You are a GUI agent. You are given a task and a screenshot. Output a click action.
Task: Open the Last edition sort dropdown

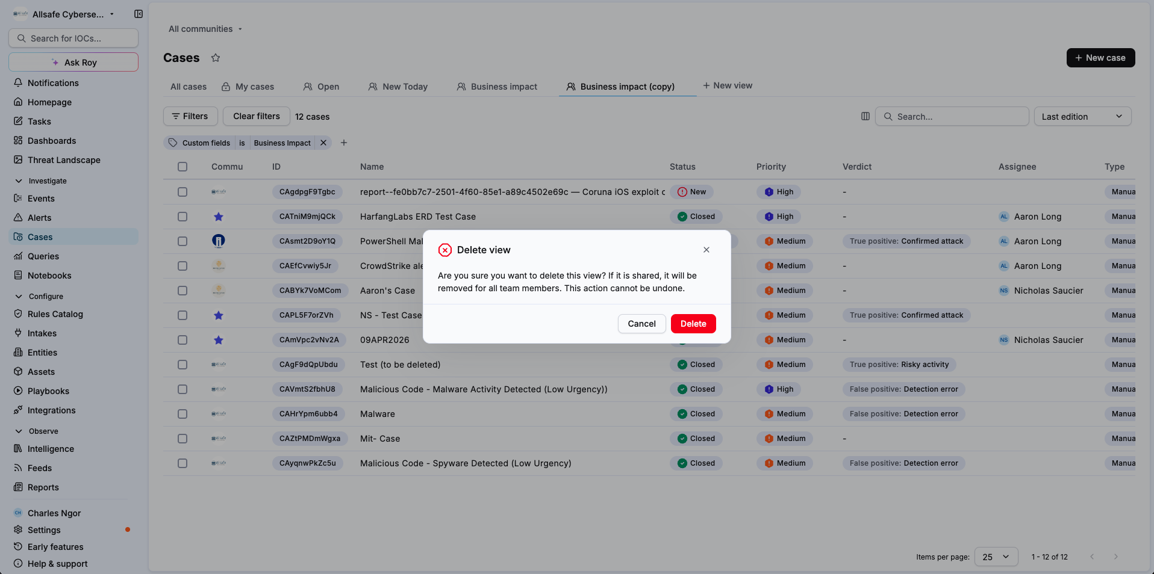click(x=1082, y=116)
